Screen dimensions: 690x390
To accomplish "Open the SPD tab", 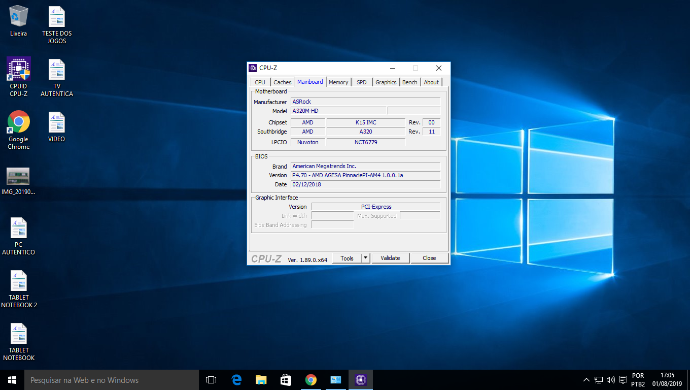I will pyautogui.click(x=361, y=82).
